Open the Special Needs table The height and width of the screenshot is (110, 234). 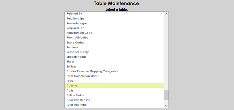tap(76, 57)
